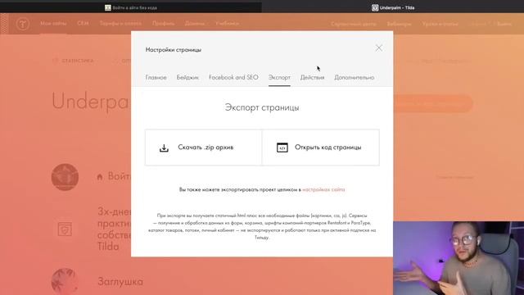Open Тарифы и оплата menu item
The width and height of the screenshot is (524, 295).
pyautogui.click(x=120, y=24)
